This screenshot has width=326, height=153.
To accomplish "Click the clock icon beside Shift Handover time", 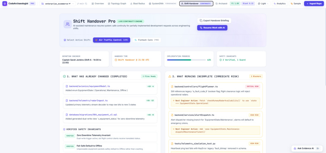I will pos(116,60).
